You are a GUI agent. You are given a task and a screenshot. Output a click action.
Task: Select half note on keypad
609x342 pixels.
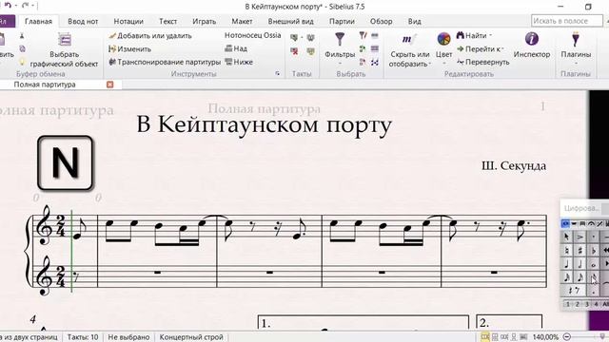[580, 264]
